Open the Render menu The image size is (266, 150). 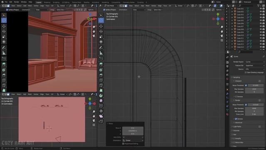[17, 2]
